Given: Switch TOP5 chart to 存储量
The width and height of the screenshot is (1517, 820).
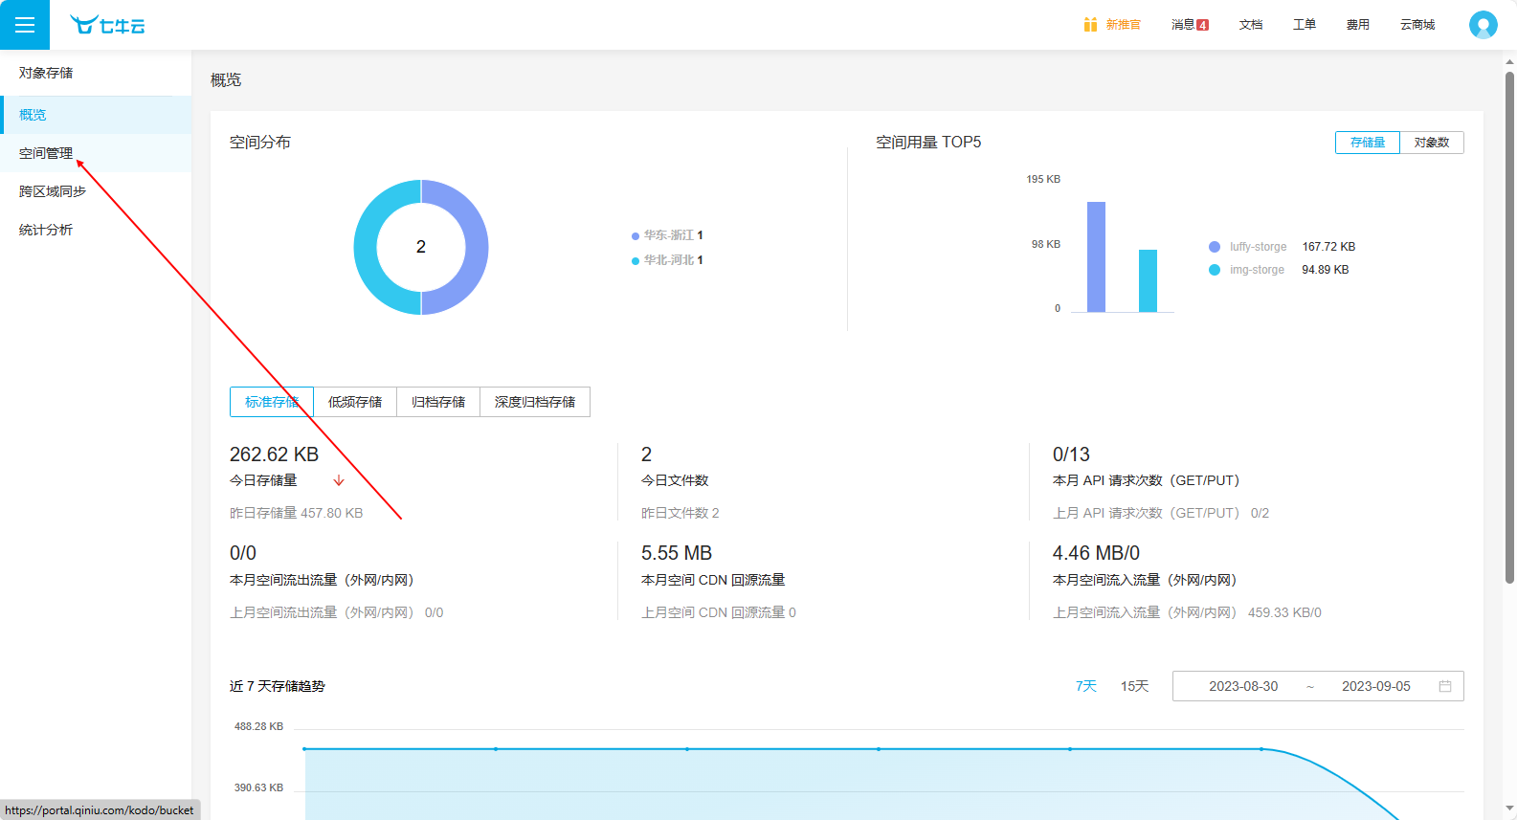Looking at the screenshot, I should pyautogui.click(x=1368, y=143).
